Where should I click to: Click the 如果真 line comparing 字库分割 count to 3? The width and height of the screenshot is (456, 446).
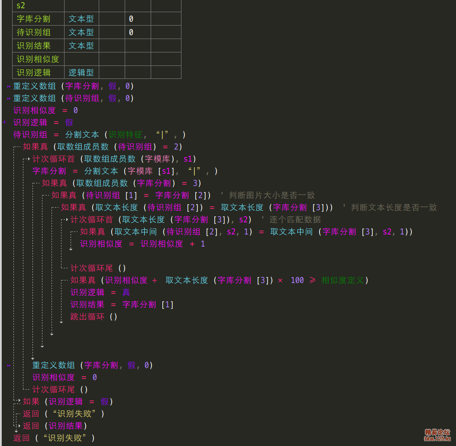122,183
